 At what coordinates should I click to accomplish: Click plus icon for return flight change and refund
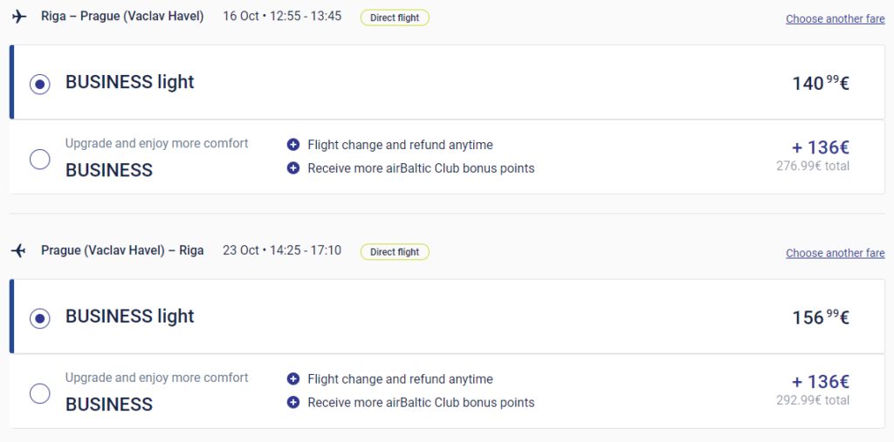293,379
